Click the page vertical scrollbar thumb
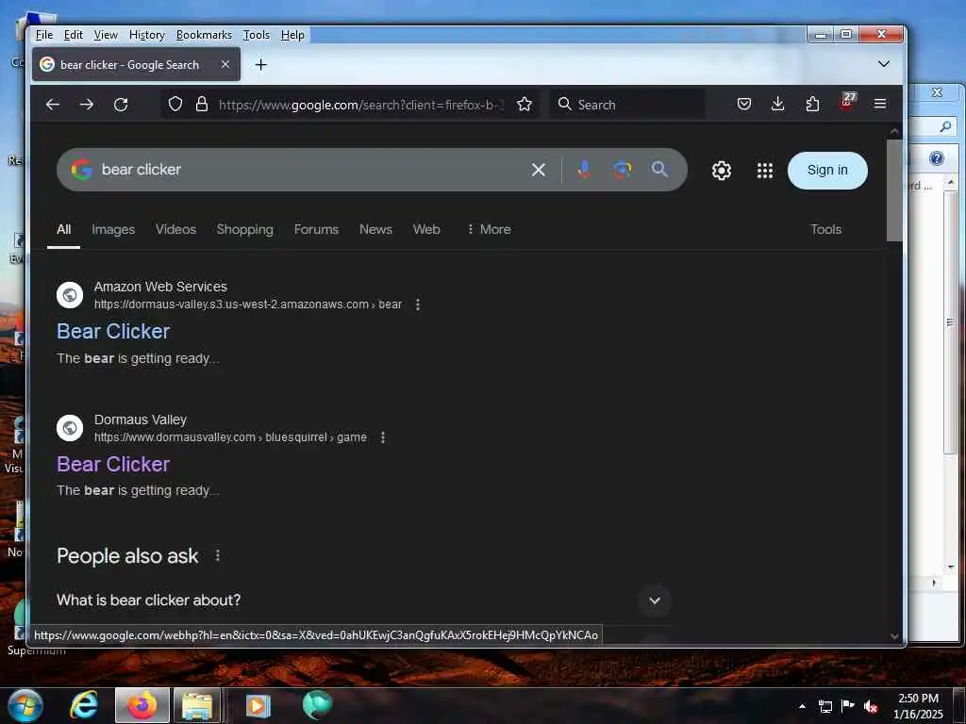 pos(894,189)
